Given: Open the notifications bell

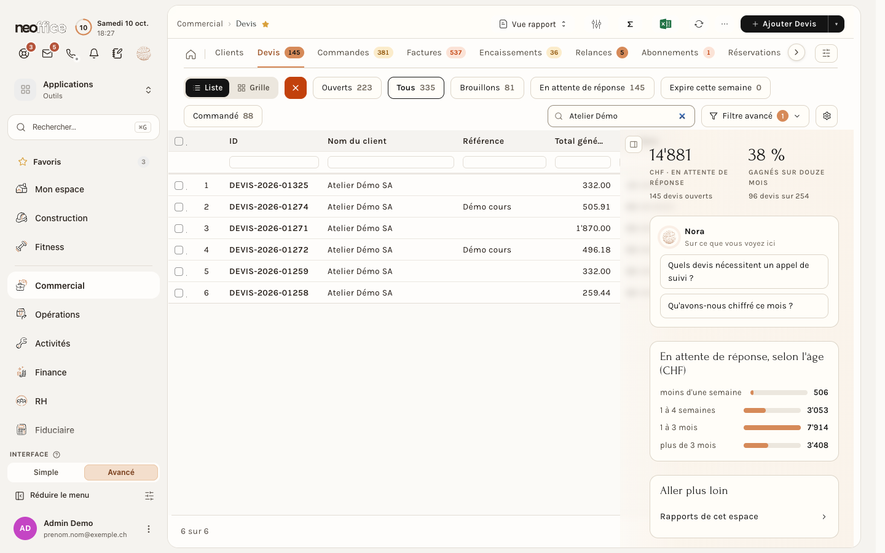Looking at the screenshot, I should 94,53.
